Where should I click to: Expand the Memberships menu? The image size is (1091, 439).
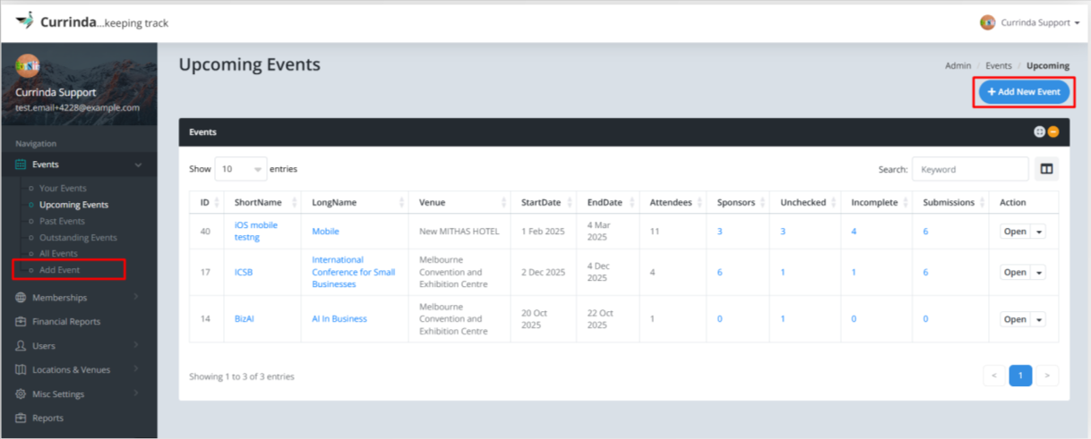click(x=79, y=298)
